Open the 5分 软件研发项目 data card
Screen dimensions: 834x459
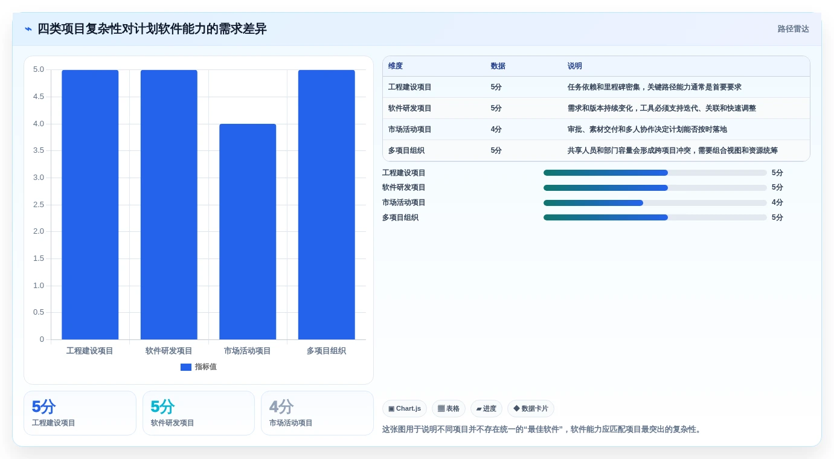click(199, 413)
